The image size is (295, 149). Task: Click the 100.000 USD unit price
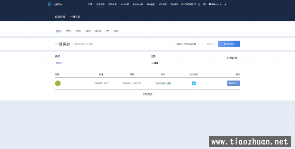tap(163, 83)
